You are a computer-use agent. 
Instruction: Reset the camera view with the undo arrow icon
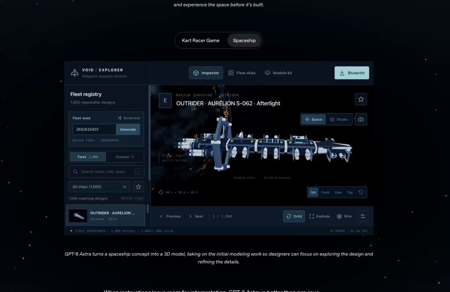[x=361, y=192]
